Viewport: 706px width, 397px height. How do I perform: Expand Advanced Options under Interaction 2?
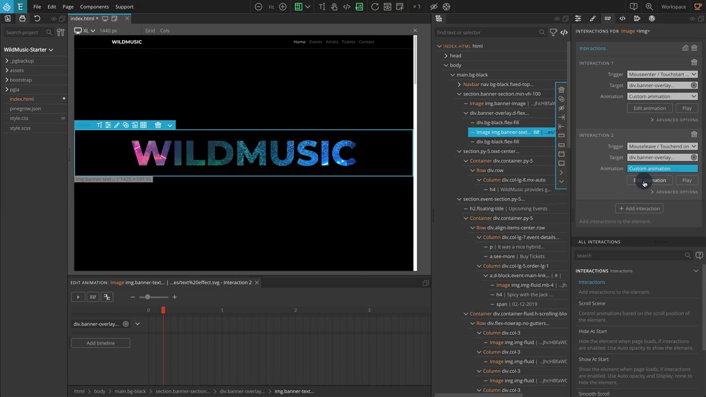pyautogui.click(x=675, y=192)
